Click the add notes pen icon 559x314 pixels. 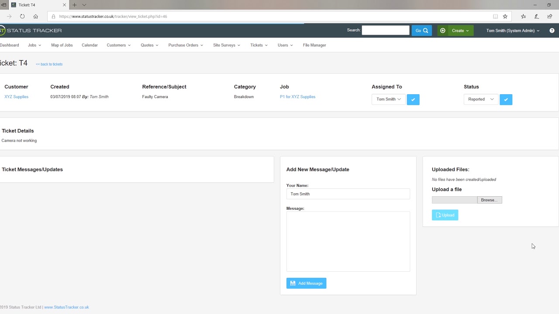pos(537,17)
